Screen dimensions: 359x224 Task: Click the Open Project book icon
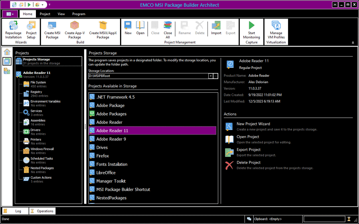[229, 139]
